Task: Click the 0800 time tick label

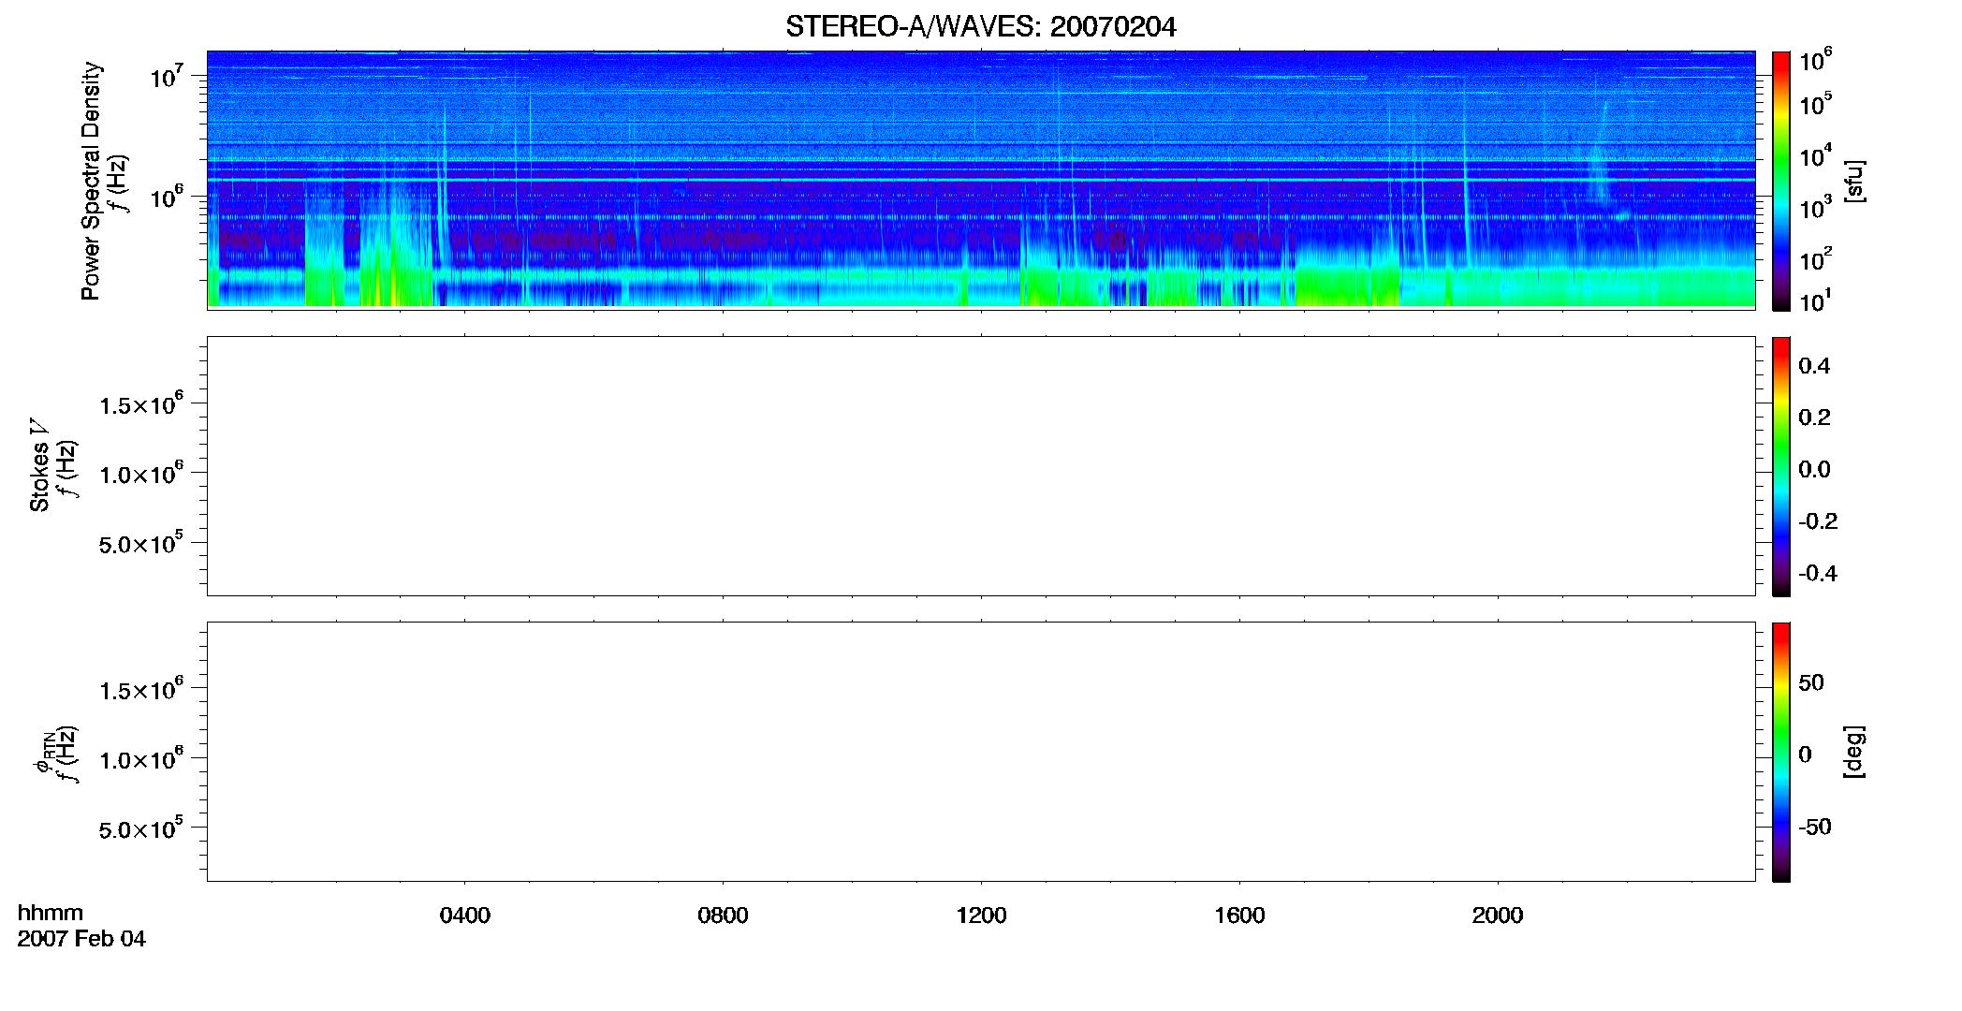Action: 723,915
